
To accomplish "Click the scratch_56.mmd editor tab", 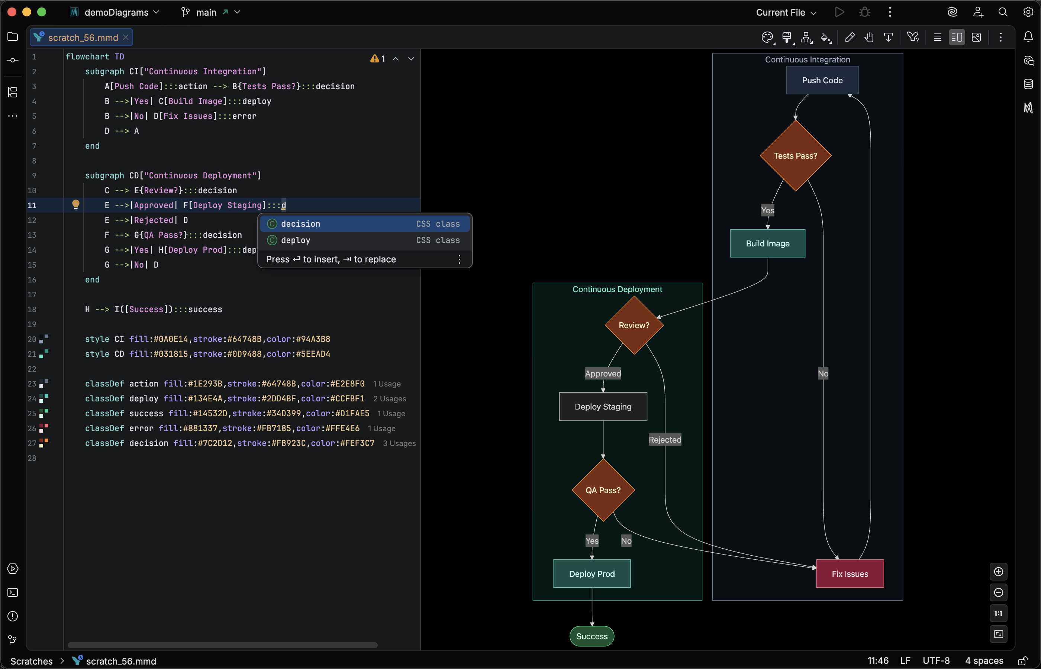I will pyautogui.click(x=80, y=37).
